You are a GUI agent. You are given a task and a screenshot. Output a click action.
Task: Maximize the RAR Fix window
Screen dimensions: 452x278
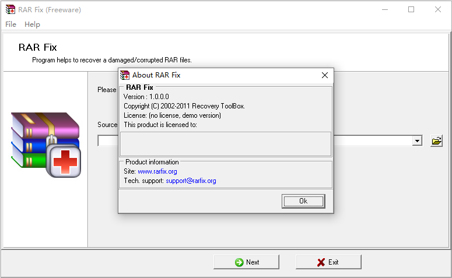tap(411, 9)
